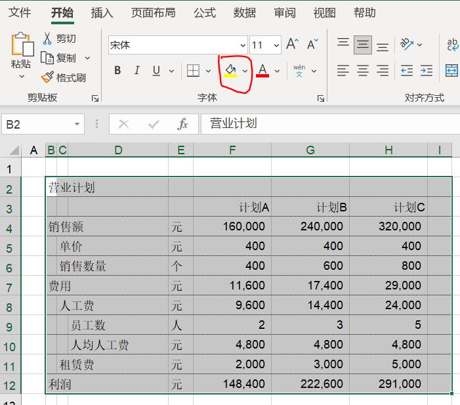This screenshot has height=405, width=460.
Task: Set bottom vertical alignment
Action: tap(383, 47)
